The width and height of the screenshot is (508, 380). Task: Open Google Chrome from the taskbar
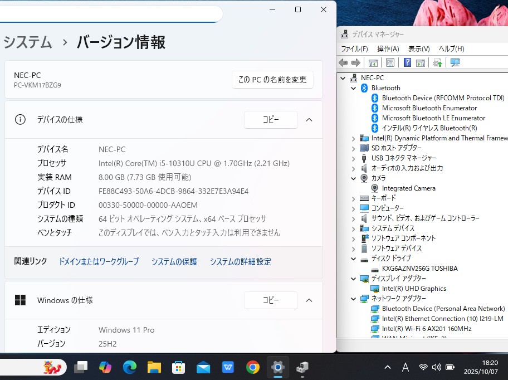tap(253, 367)
